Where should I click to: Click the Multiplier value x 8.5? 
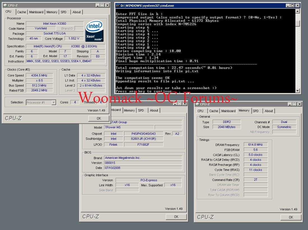coord(39,80)
